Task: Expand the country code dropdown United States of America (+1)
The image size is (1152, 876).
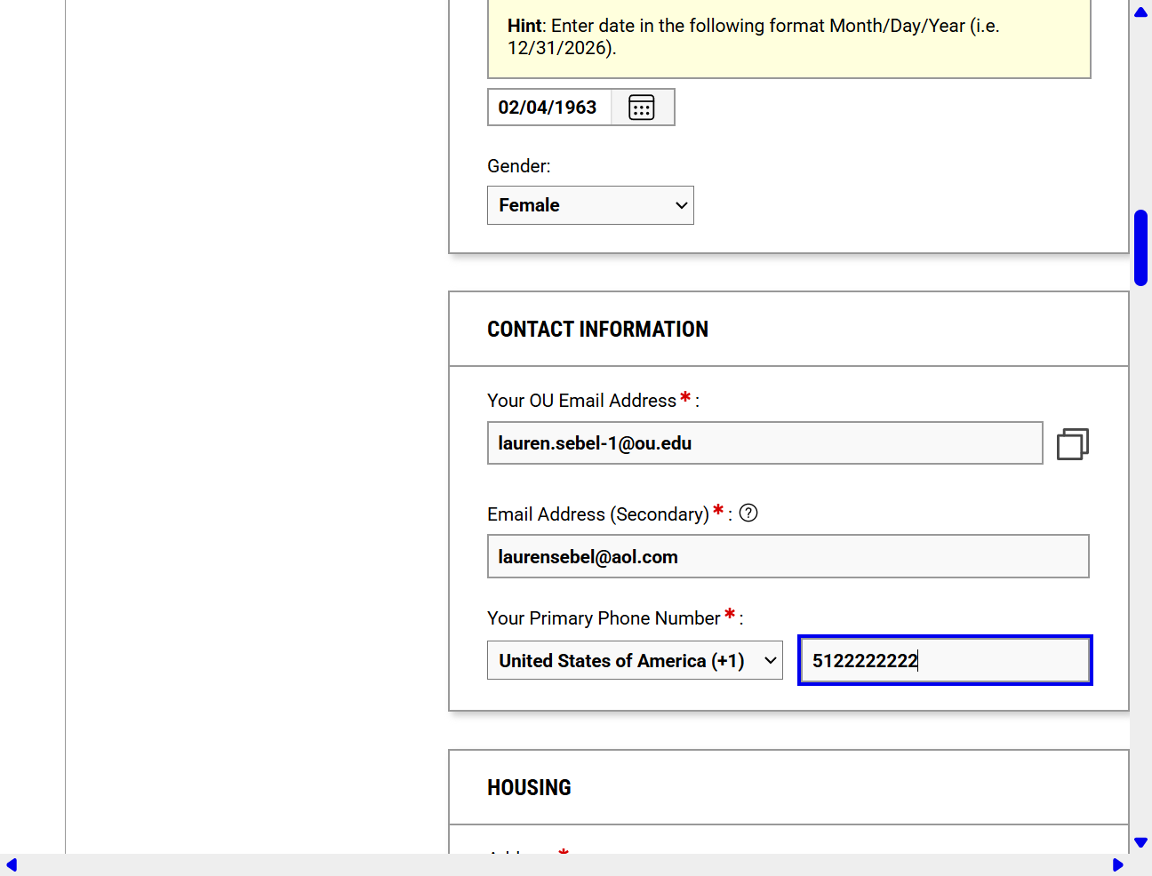Action: pos(635,660)
